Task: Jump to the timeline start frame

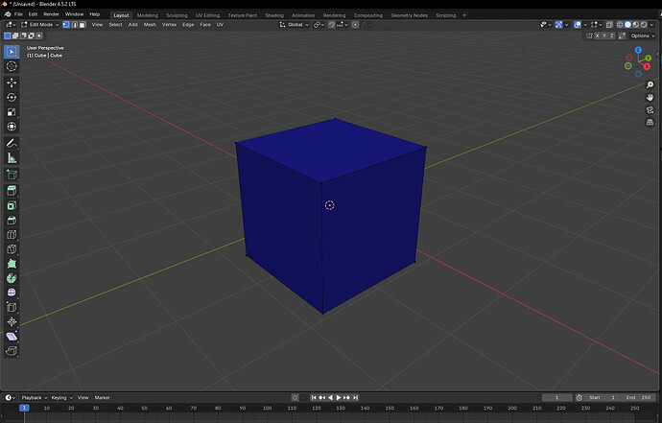Action: point(314,398)
